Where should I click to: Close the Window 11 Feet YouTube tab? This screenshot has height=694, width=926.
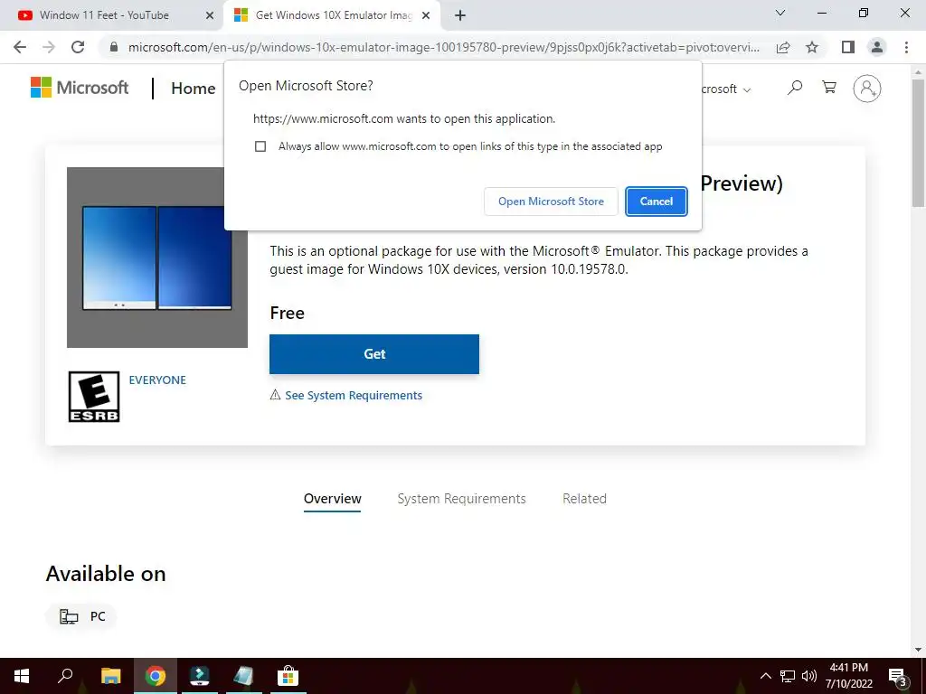[x=210, y=15]
